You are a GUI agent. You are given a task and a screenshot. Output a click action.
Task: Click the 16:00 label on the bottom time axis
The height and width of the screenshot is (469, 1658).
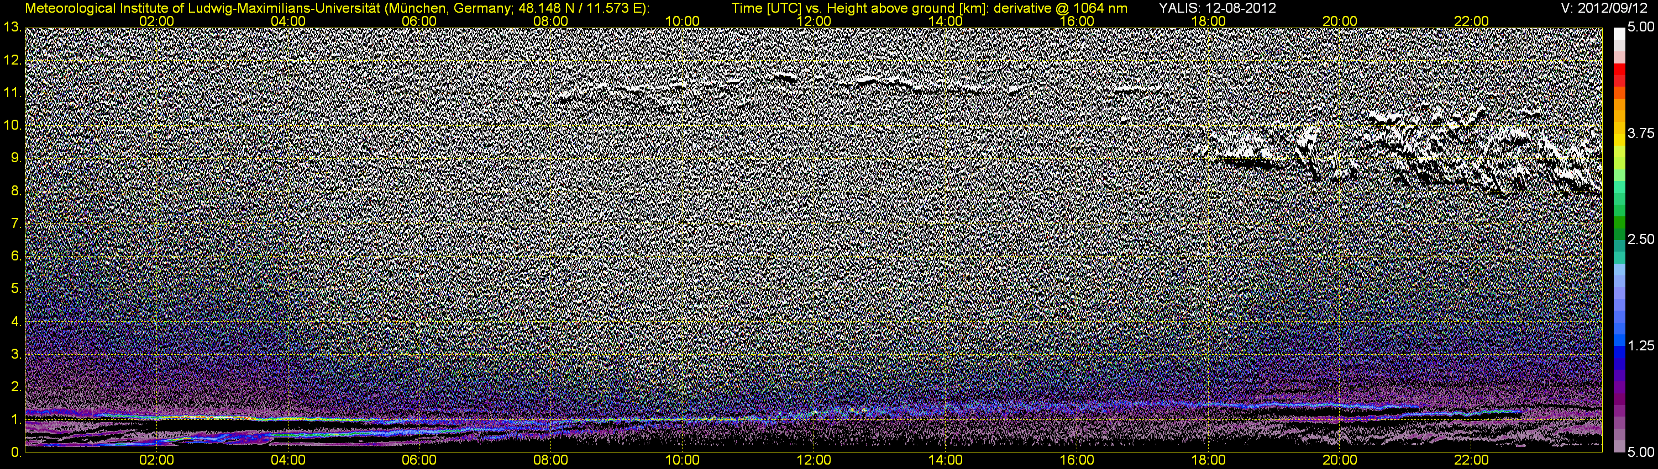click(x=1077, y=460)
